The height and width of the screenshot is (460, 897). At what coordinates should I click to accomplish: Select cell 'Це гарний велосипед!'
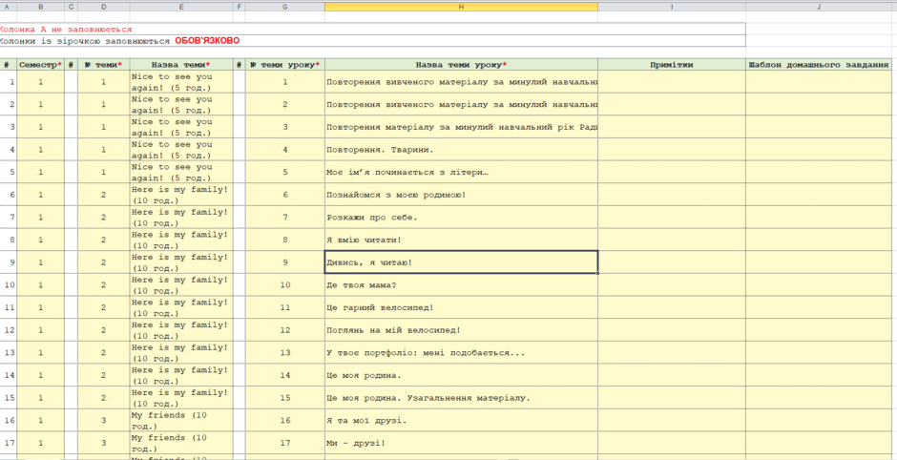[x=461, y=307]
